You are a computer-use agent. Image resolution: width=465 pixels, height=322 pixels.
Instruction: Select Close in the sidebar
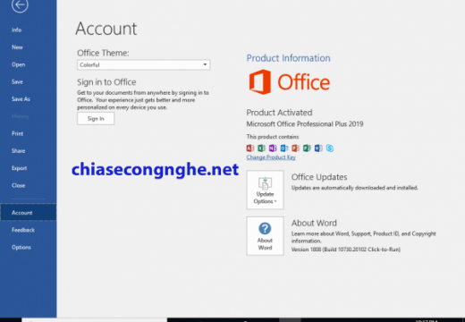pyautogui.click(x=19, y=185)
